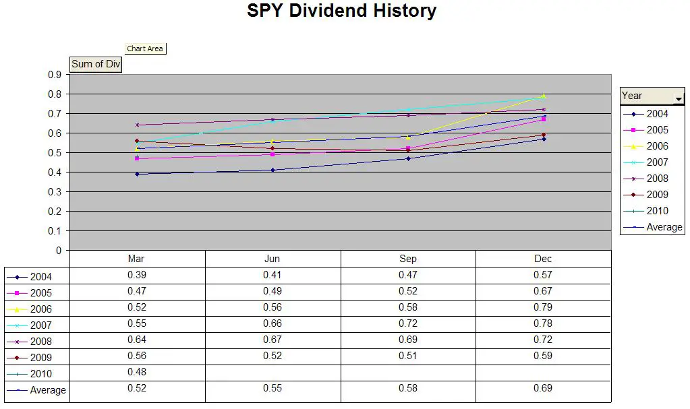Image resolution: width=690 pixels, height=409 pixels.
Task: Click the "SPY Dividend History" chart title
Action: pyautogui.click(x=341, y=11)
